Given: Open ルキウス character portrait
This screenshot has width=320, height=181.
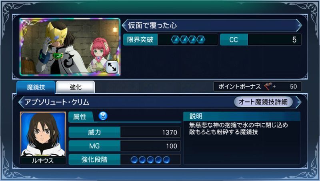Looking at the screenshot, I should coord(43,138).
